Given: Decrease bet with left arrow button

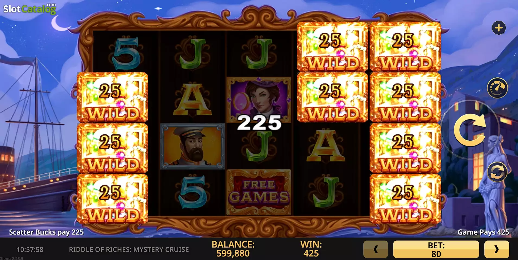Looking at the screenshot, I should 376,249.
